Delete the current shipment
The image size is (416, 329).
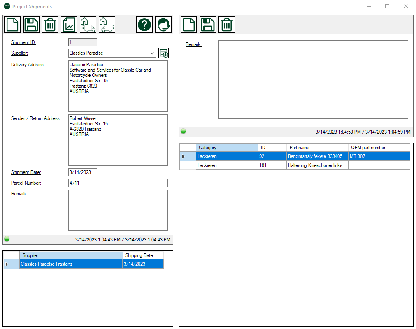pyautogui.click(x=50, y=25)
